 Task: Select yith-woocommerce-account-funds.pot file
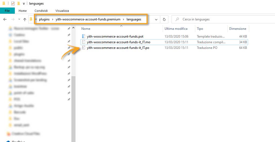point(115,37)
